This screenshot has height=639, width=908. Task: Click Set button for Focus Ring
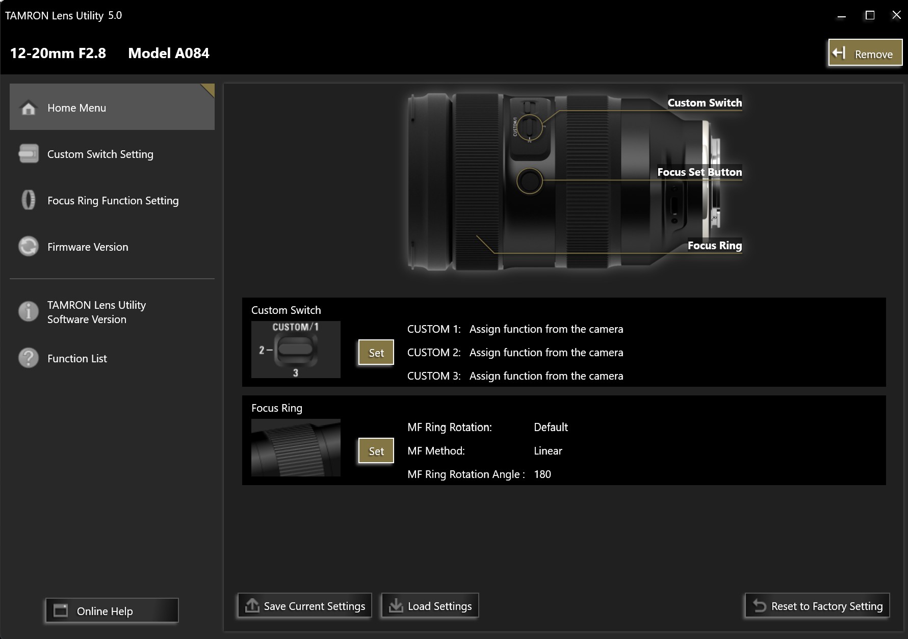click(x=376, y=451)
